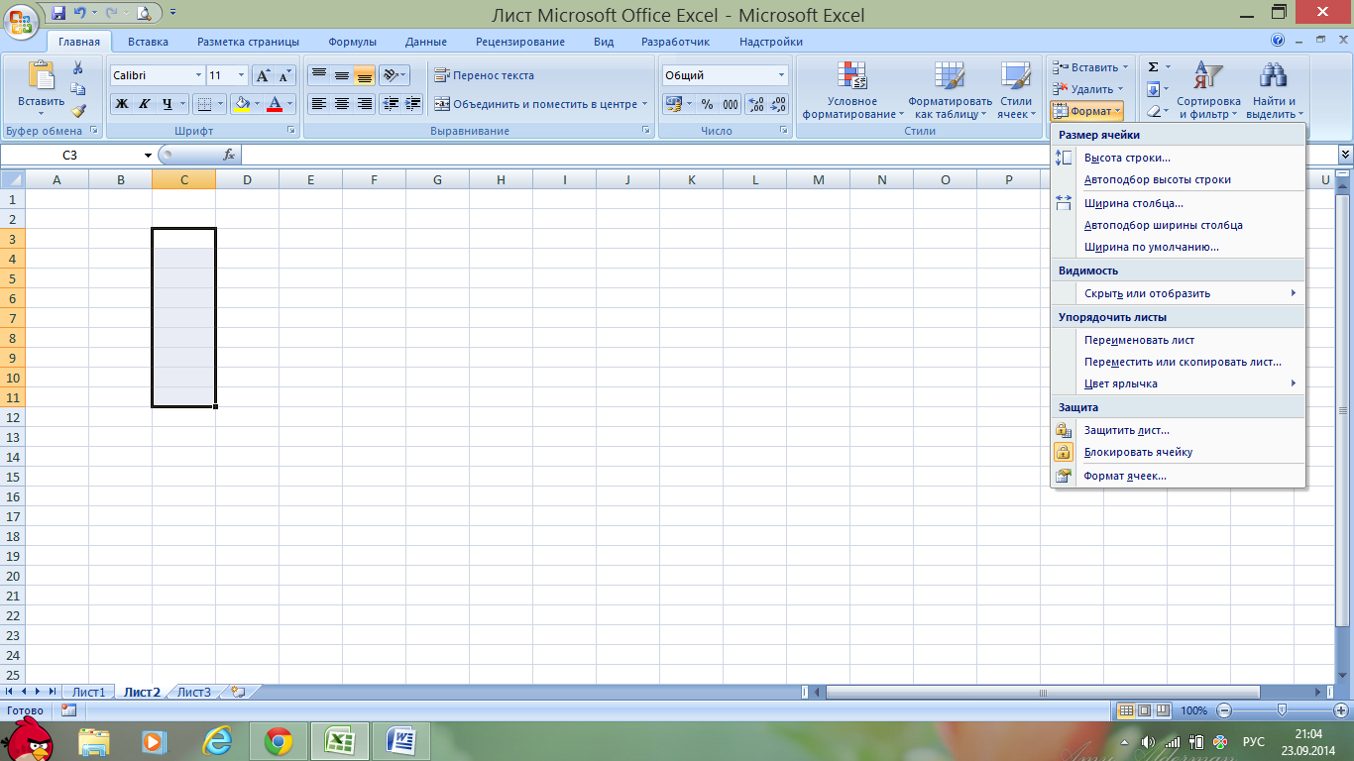Toggle bold formatting button Ж
This screenshot has height=761, width=1354.
(122, 104)
